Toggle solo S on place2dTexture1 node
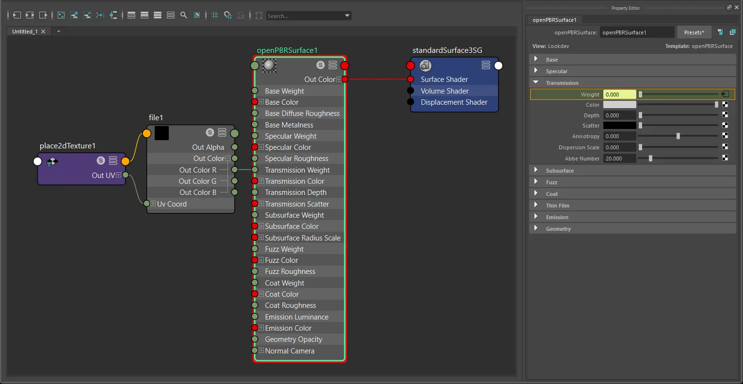The image size is (743, 384). pyautogui.click(x=101, y=160)
